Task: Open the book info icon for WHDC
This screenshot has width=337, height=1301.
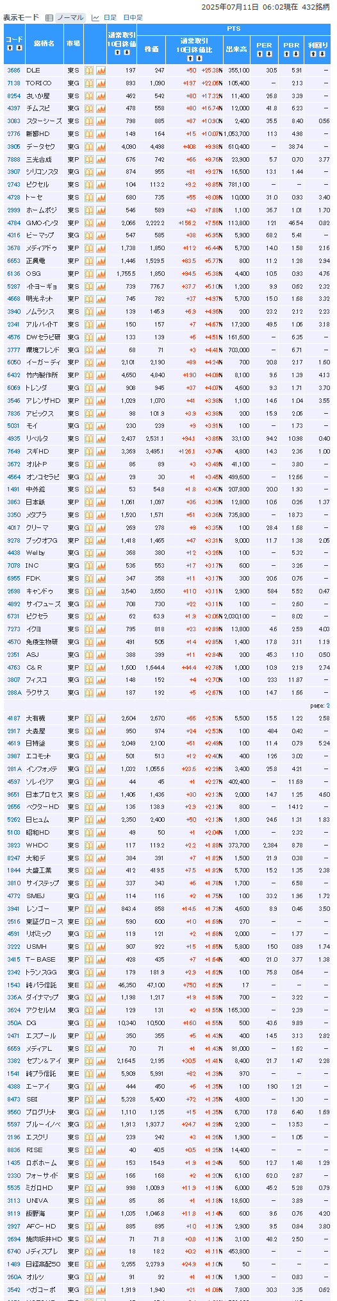Action: click(90, 846)
